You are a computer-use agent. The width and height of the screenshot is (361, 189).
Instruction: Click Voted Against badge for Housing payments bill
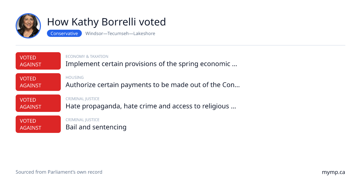[38, 82]
